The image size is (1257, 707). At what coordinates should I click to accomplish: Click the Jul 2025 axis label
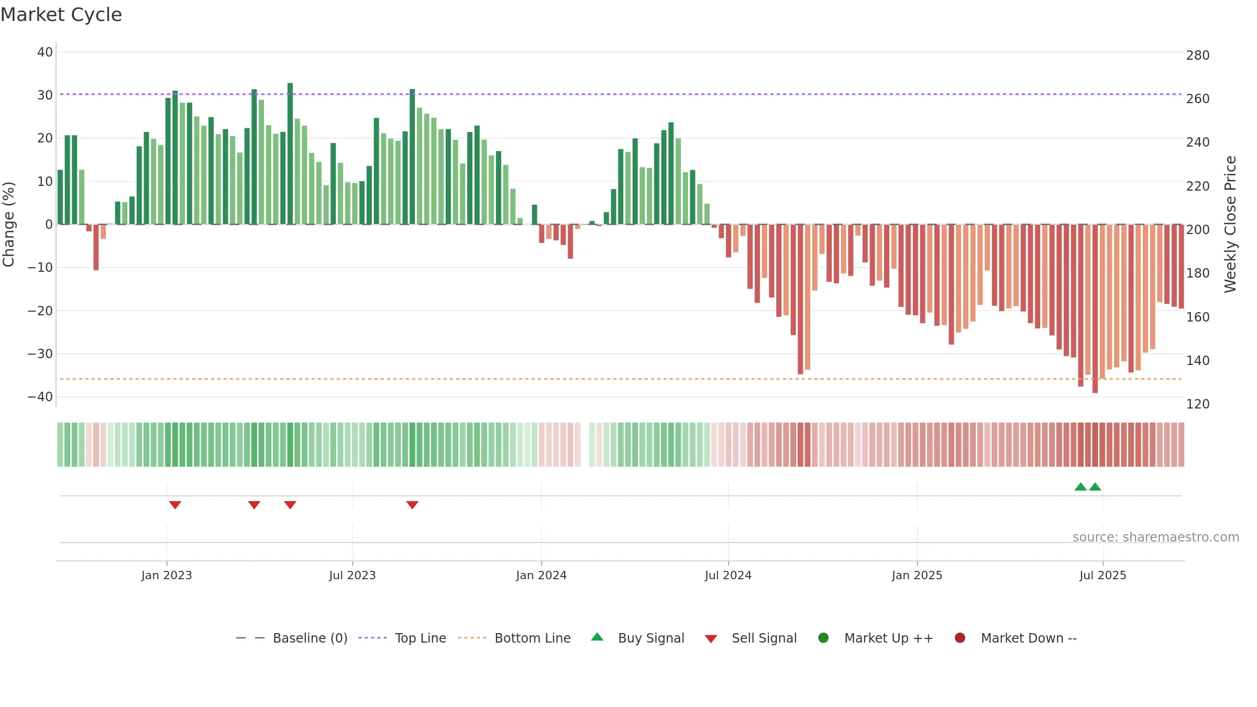pyautogui.click(x=1103, y=576)
